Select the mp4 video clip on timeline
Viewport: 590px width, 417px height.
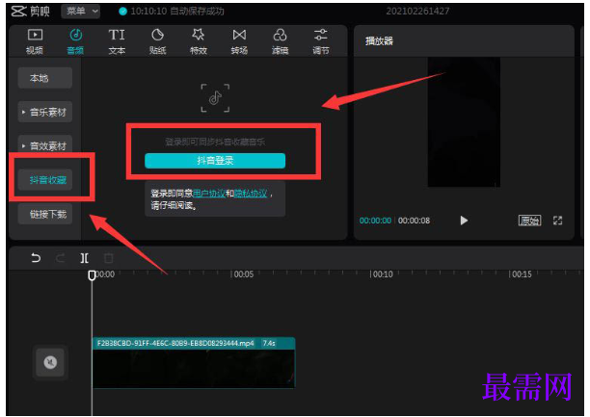(x=194, y=362)
